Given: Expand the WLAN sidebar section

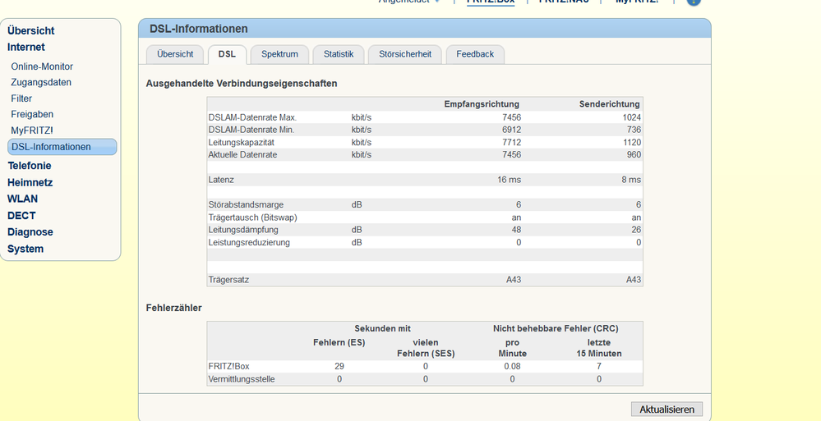Looking at the screenshot, I should pos(22,199).
